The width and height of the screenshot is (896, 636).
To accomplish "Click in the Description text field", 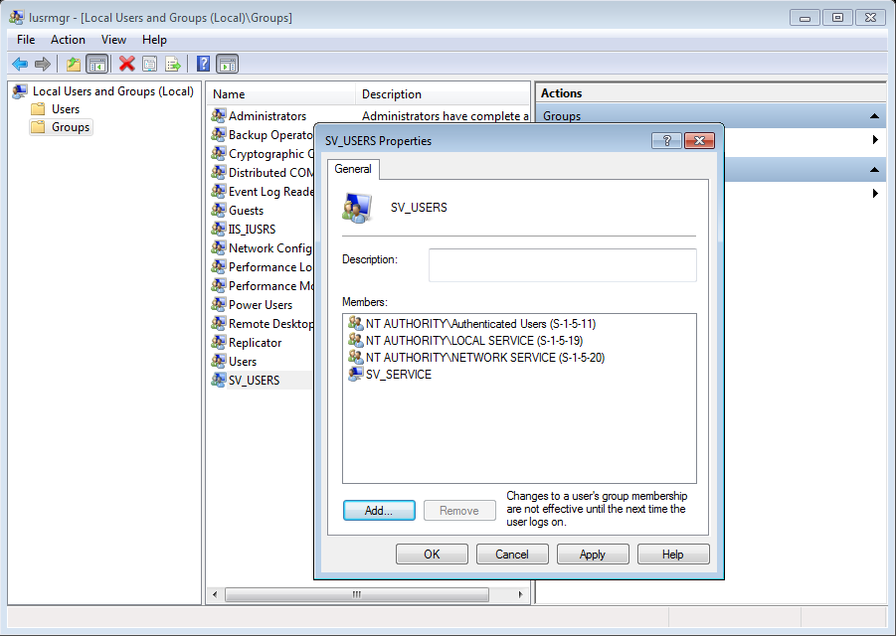I will 562,265.
